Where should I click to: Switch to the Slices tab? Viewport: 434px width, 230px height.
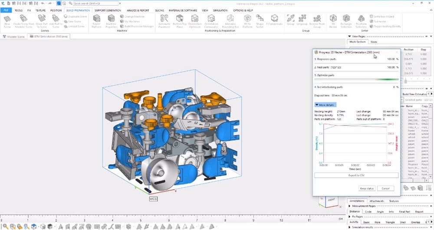tap(374, 42)
